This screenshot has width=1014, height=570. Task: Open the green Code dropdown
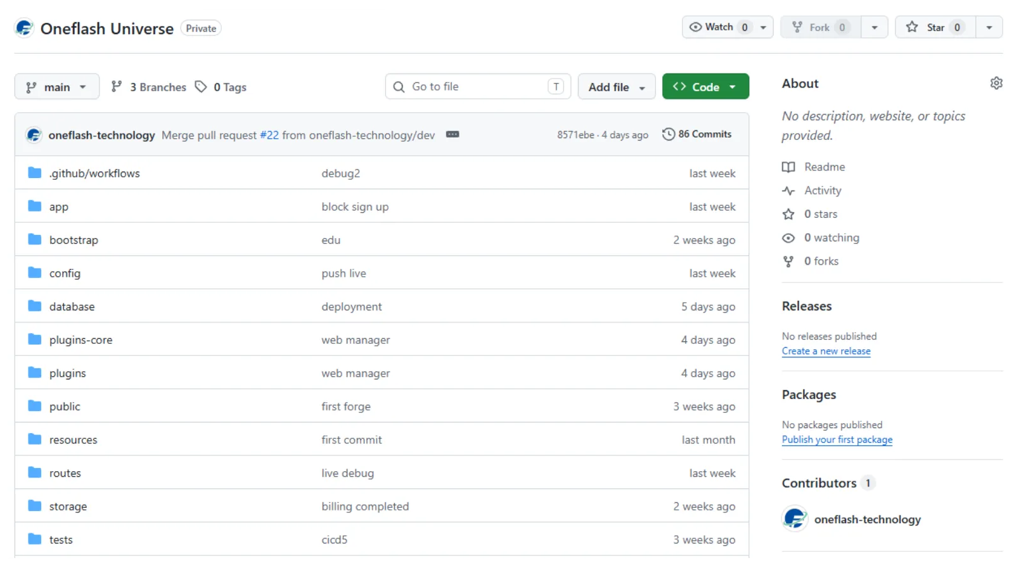(705, 87)
